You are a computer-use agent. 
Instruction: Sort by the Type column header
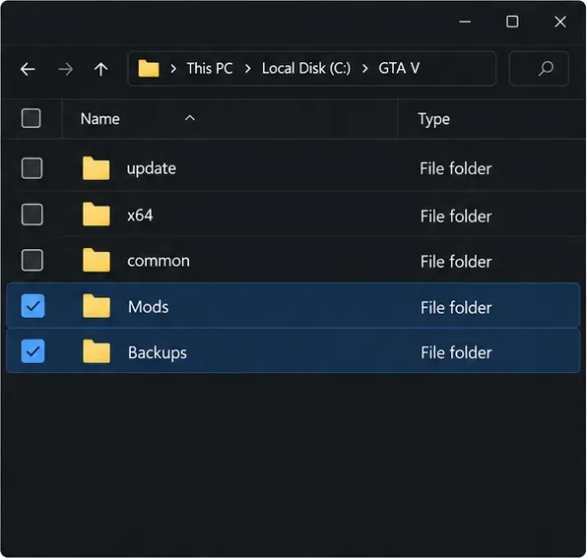434,120
